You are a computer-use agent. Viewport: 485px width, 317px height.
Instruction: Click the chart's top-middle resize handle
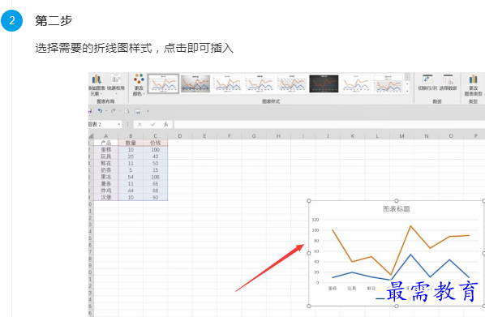(397, 201)
